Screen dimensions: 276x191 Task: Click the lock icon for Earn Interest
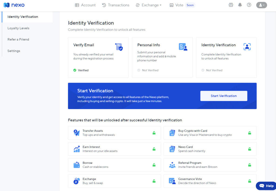pyautogui.click(x=154, y=149)
